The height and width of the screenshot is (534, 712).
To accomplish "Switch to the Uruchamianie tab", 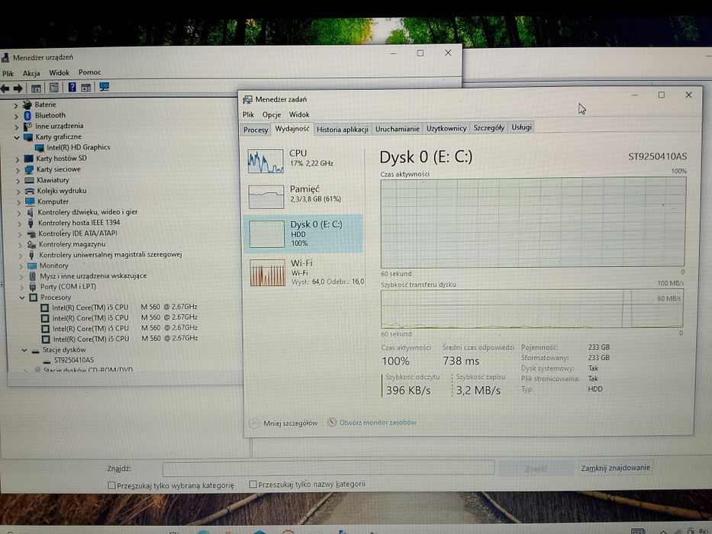I will [x=398, y=129].
